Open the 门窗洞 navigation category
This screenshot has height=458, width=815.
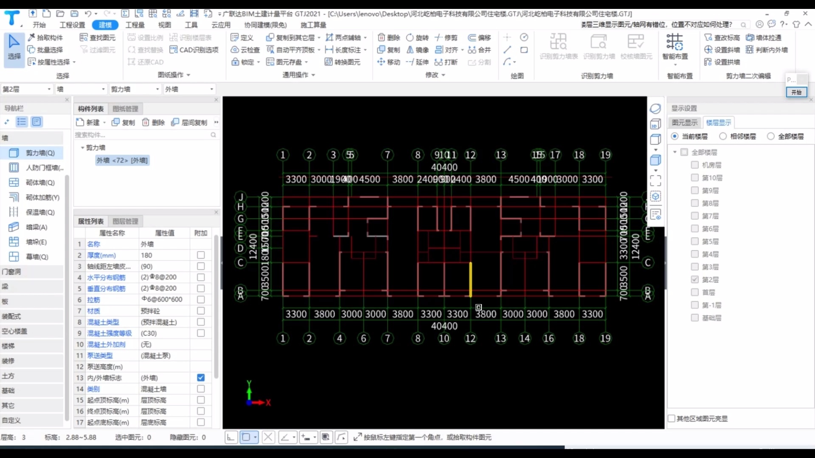click(32, 271)
